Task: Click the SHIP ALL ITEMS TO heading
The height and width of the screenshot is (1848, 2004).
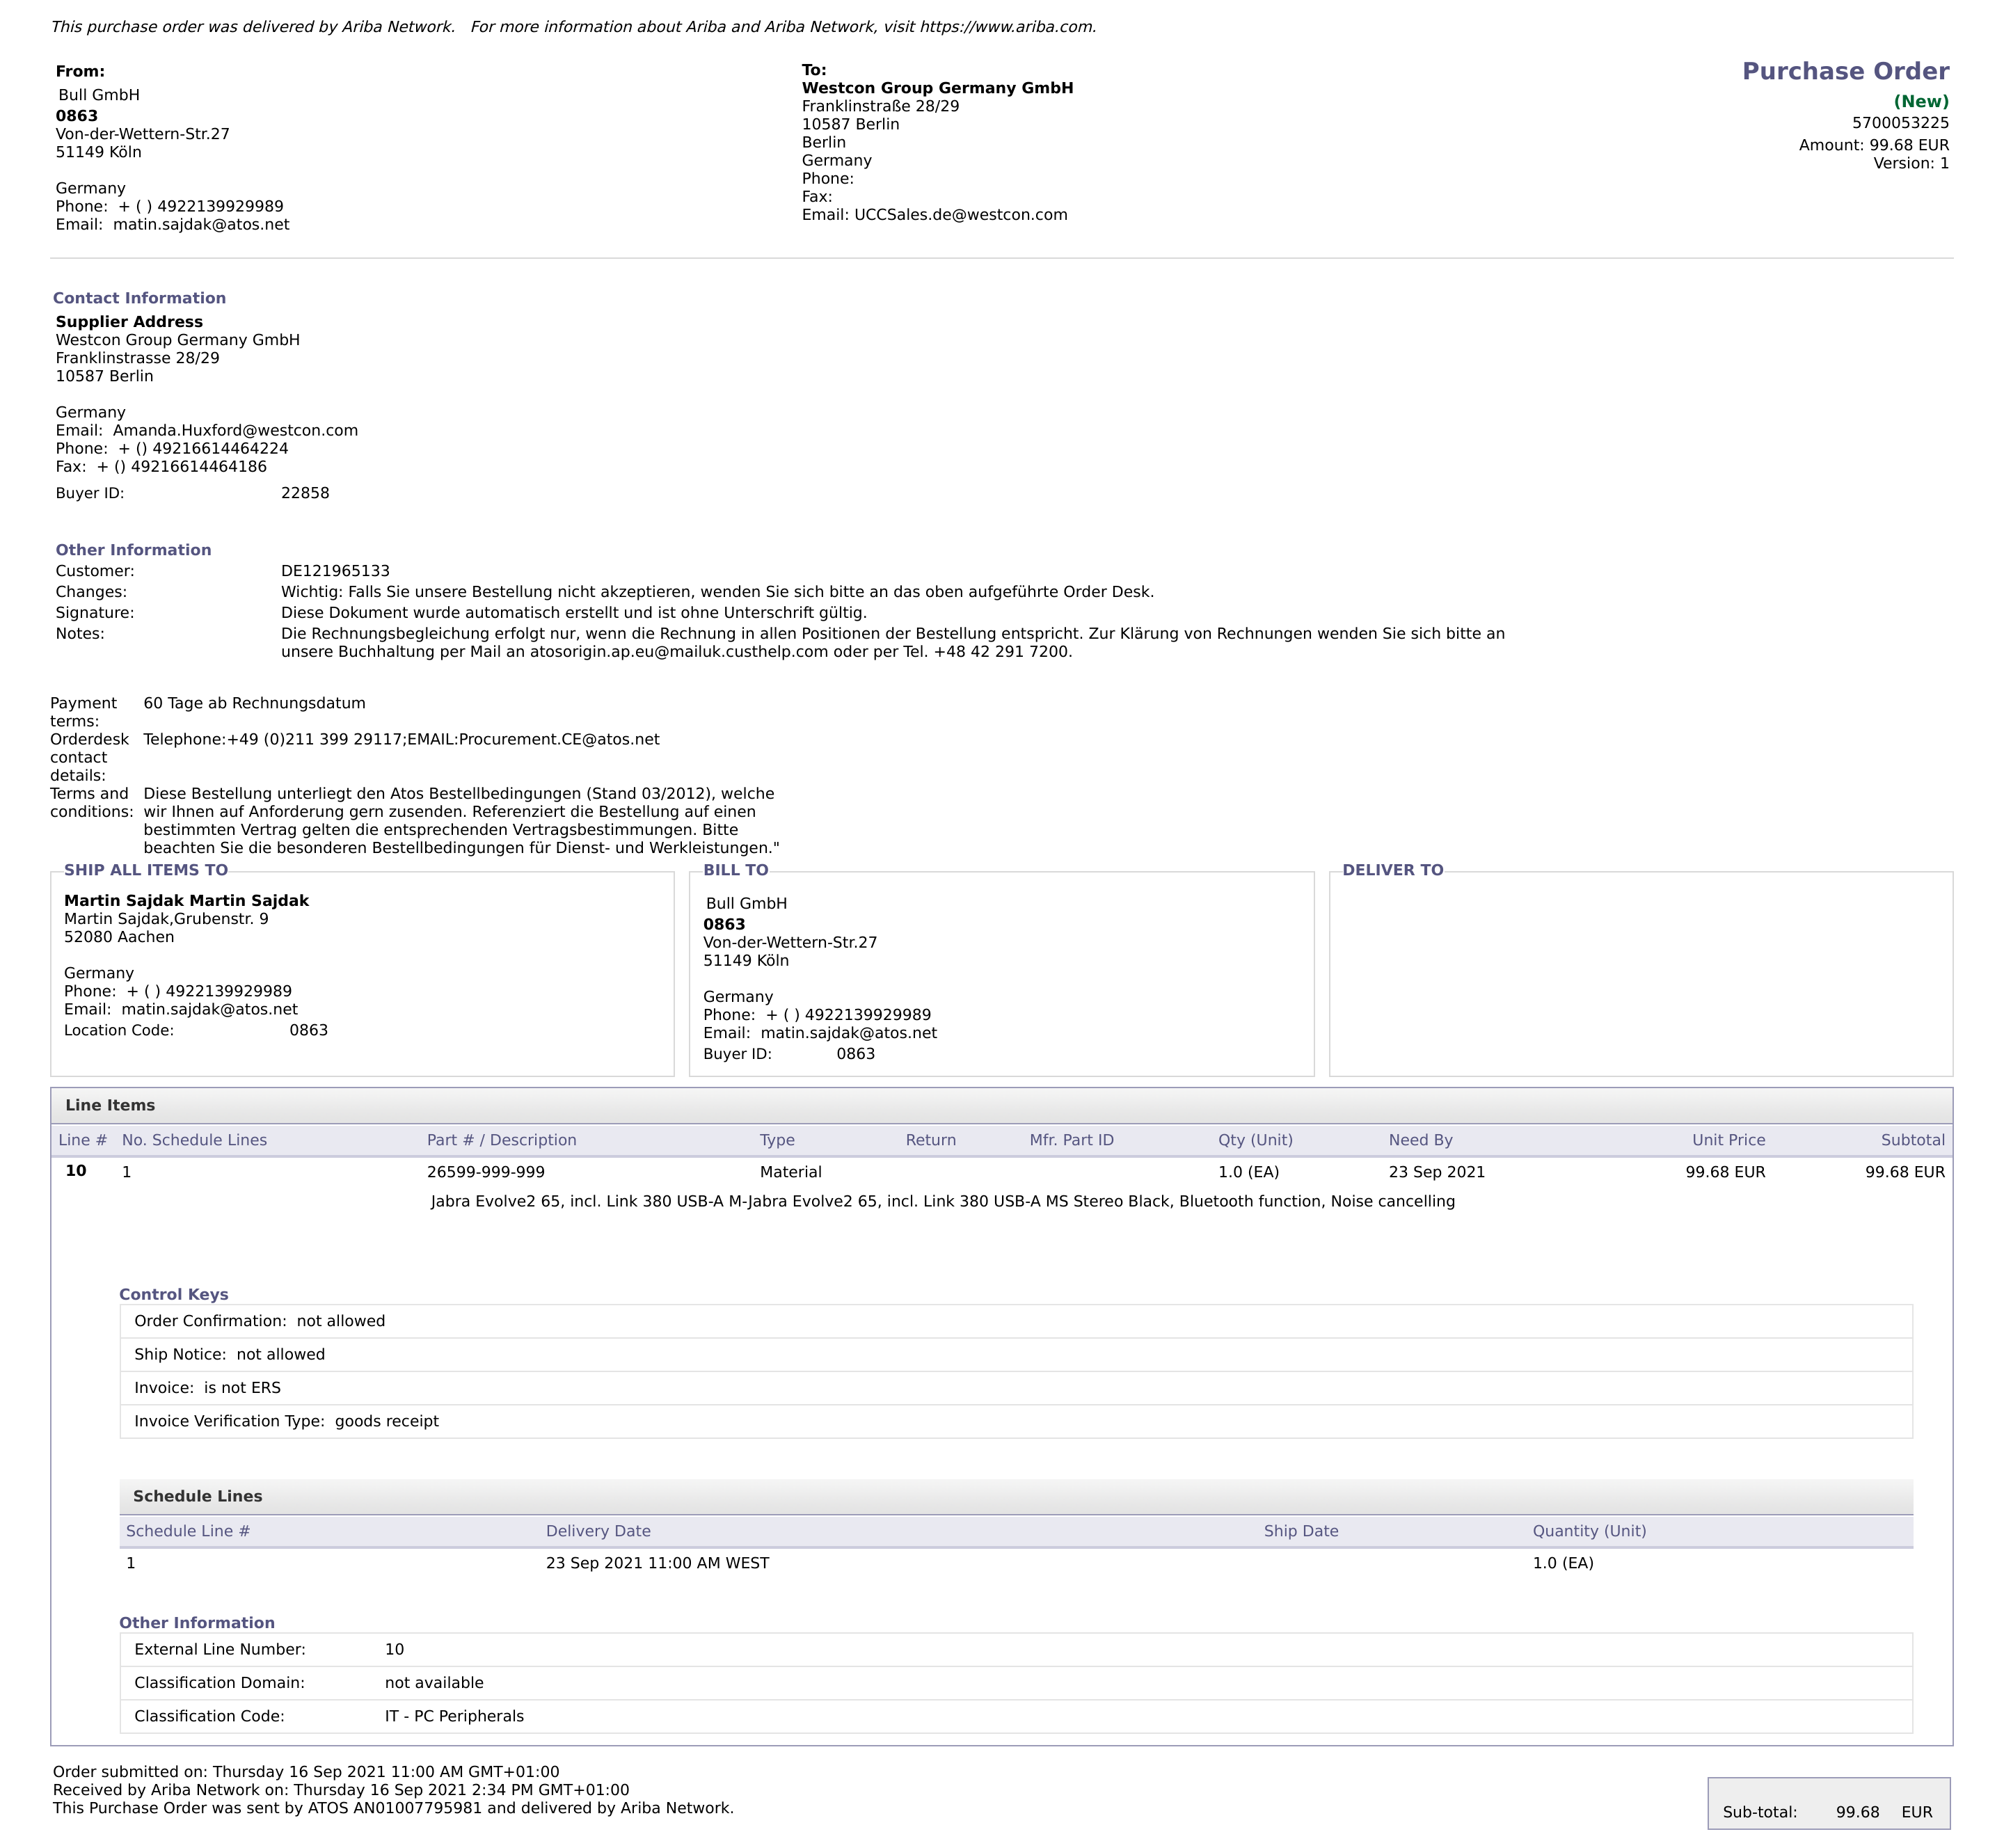Action: click(146, 871)
